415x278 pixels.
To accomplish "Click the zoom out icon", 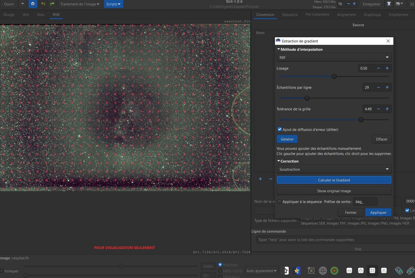I will point(349,271).
